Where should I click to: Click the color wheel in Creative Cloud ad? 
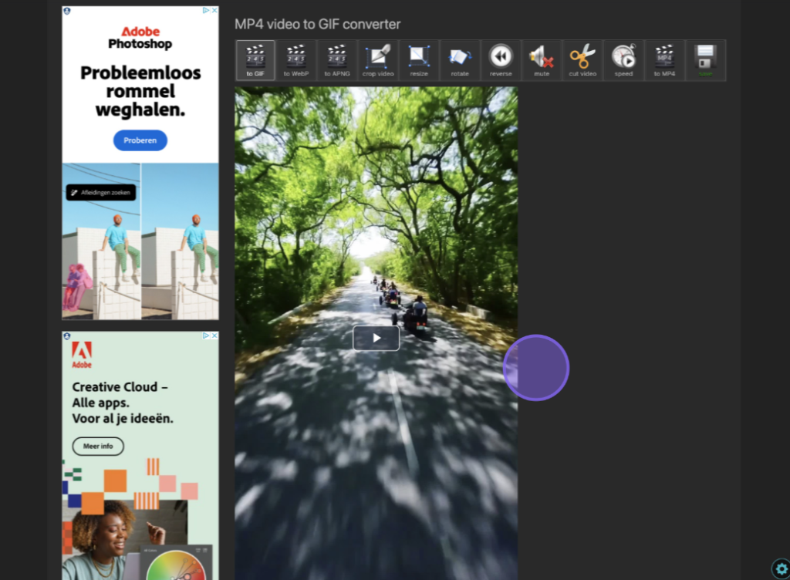177,565
